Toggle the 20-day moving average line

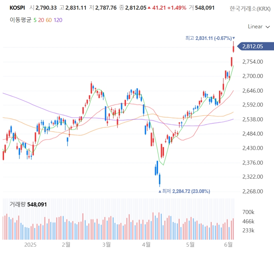pyautogui.click(x=41, y=20)
